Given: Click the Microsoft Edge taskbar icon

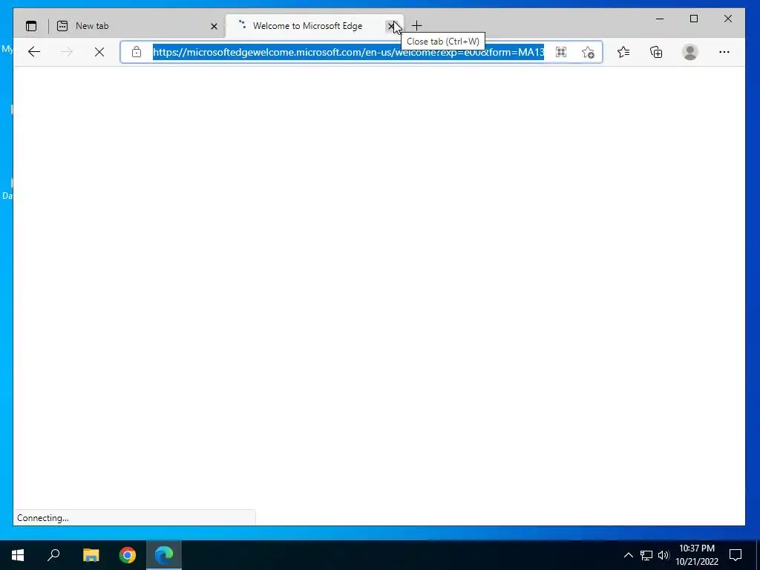Looking at the screenshot, I should 164,555.
